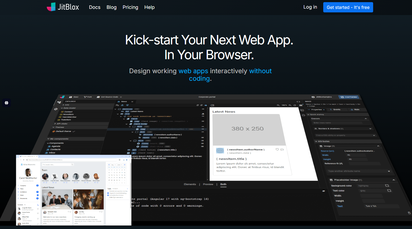Select the Contacts component in explorer

click(54, 149)
